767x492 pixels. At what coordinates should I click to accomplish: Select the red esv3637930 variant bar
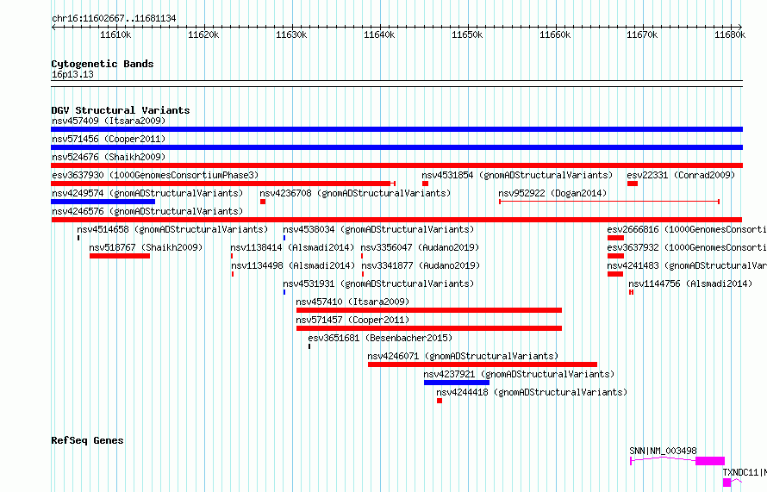(x=223, y=184)
